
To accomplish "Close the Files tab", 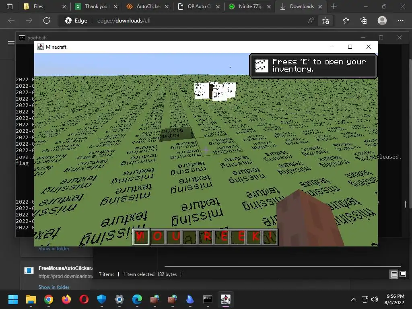I will pyautogui.click(x=64, y=7).
